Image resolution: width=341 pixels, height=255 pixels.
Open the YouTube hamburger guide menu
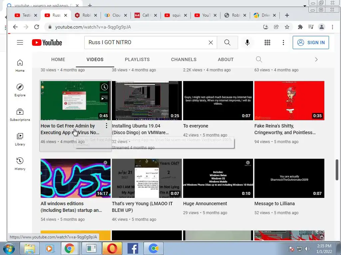coord(20,42)
